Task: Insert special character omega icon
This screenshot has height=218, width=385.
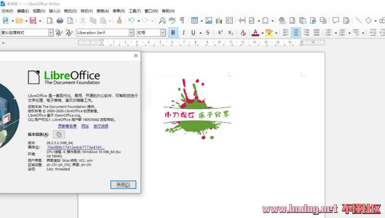Action: 265,21
